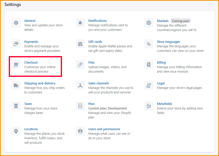Click the Users and permissions person icon
The width and height of the screenshot is (219, 156).
coord(80,131)
